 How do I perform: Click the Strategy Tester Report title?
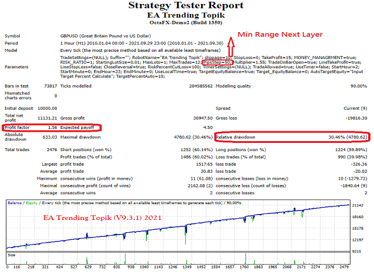tap(186, 5)
